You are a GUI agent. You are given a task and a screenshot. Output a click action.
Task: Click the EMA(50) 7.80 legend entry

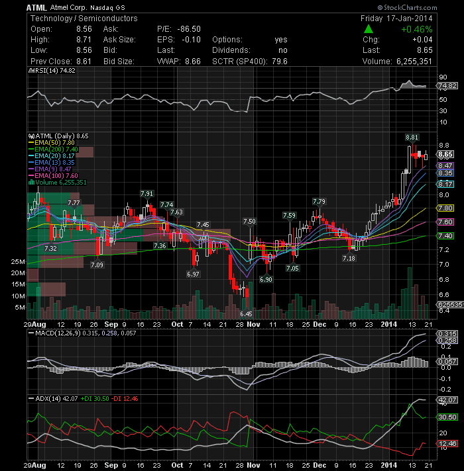click(x=52, y=143)
